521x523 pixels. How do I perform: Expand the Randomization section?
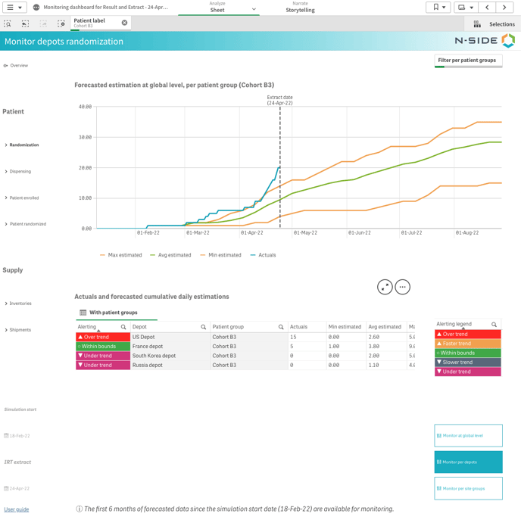(23, 145)
